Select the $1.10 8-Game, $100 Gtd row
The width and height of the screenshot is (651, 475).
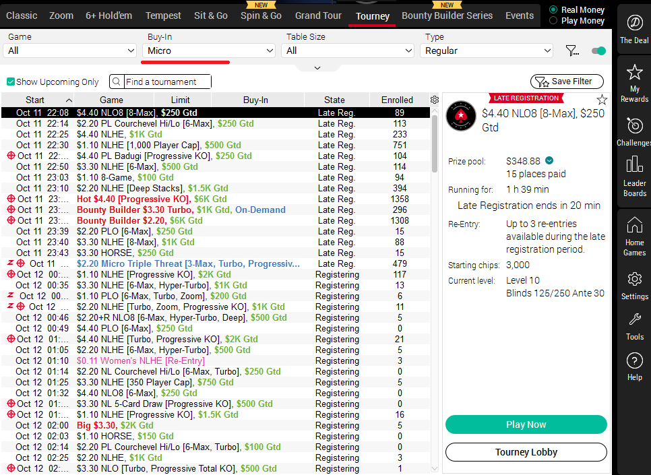[216, 177]
